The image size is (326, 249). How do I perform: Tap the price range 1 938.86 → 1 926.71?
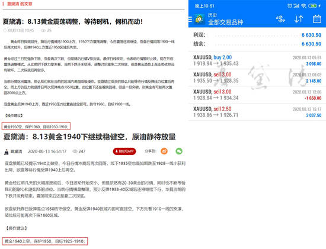point(216,115)
